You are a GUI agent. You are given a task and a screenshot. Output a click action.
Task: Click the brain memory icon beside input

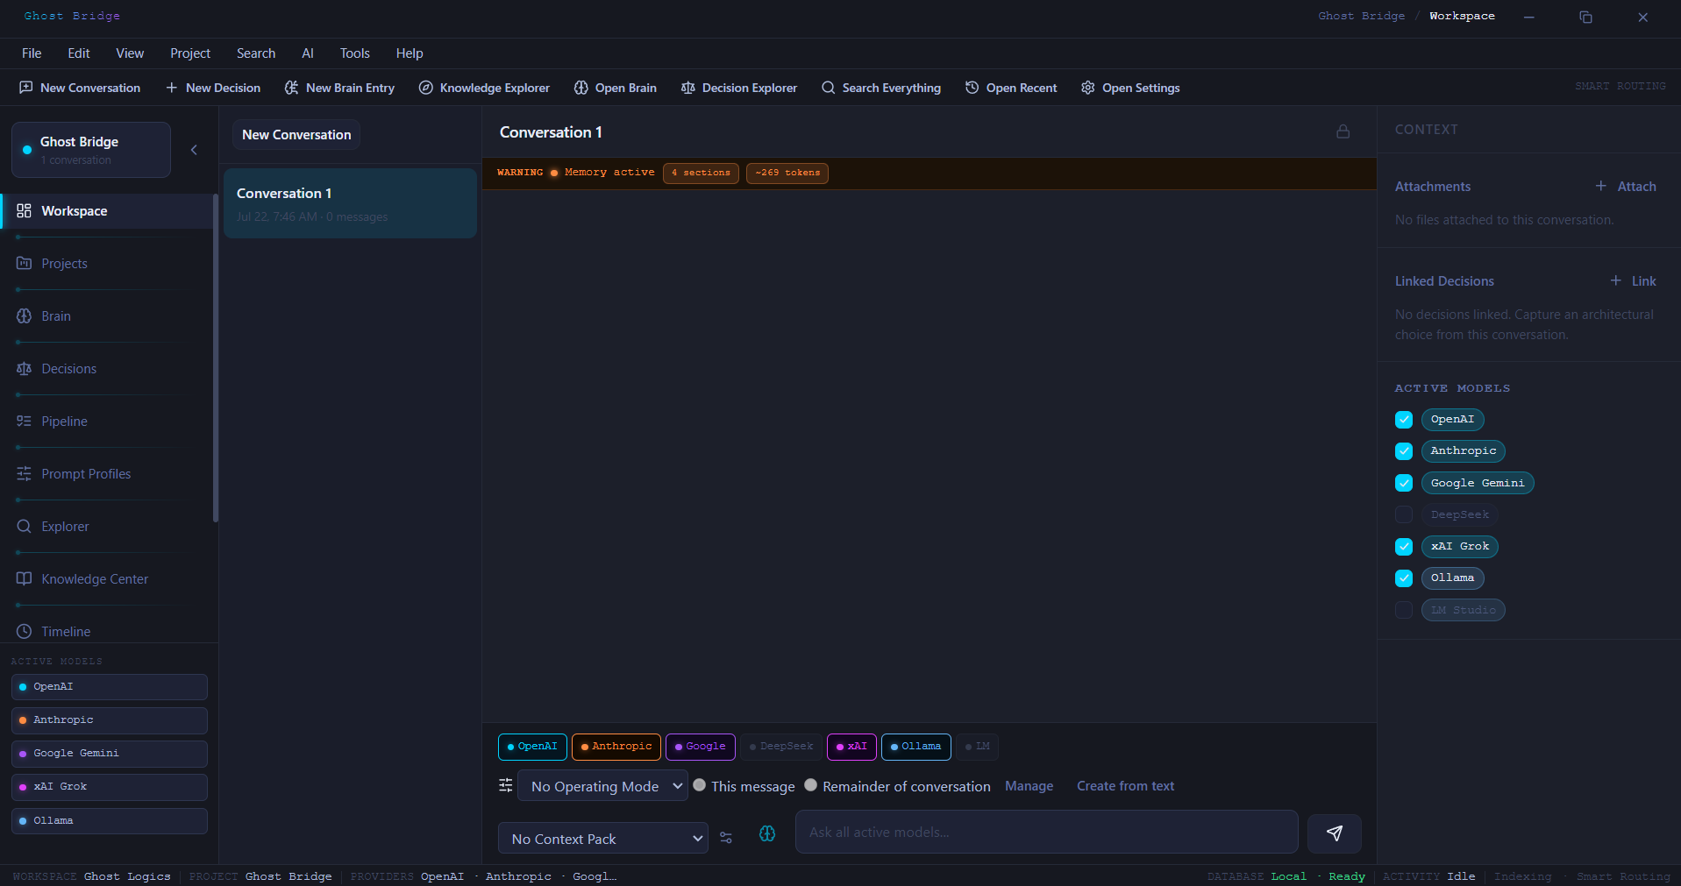coord(767,834)
